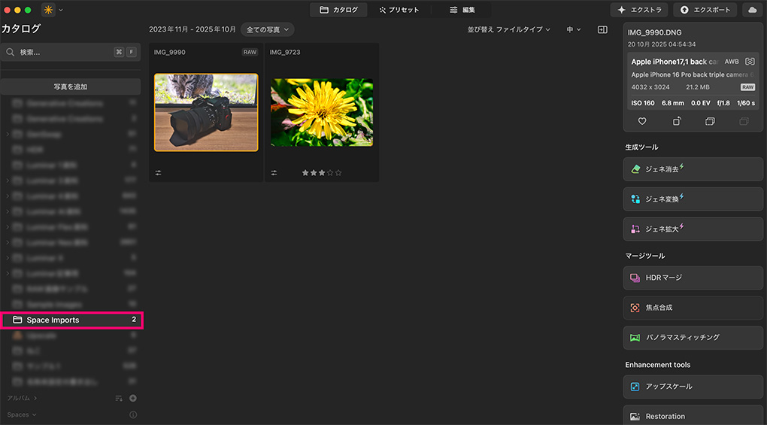This screenshot has width=767, height=425.
Task: Select the Space Imports folder
Action: coord(71,320)
